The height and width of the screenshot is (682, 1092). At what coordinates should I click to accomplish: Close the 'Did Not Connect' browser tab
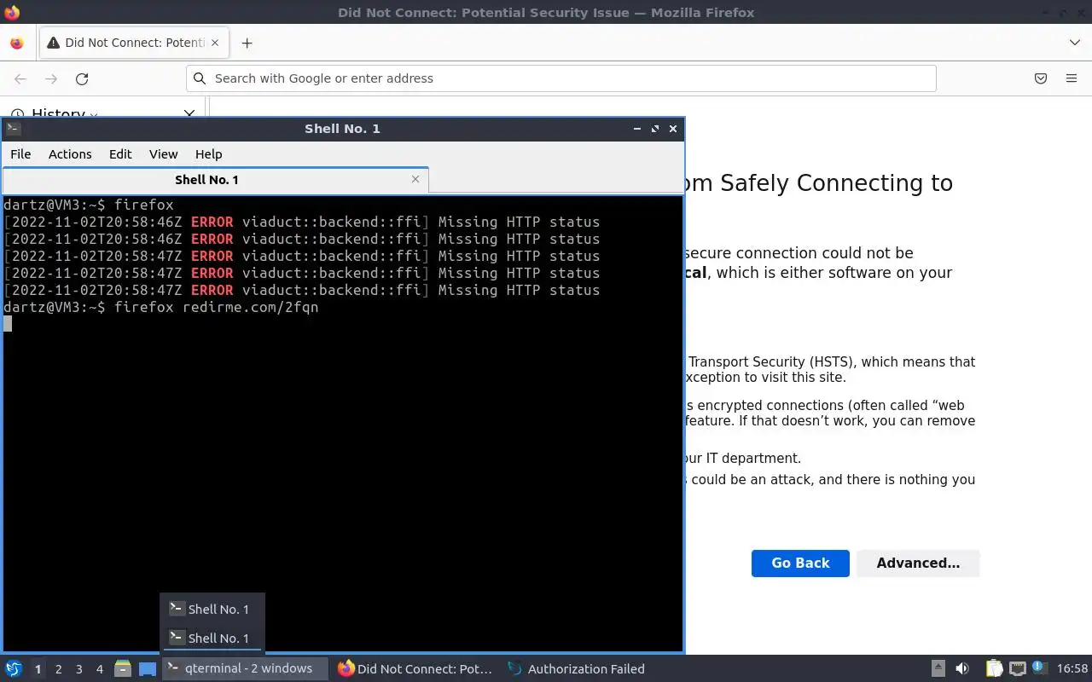(215, 43)
